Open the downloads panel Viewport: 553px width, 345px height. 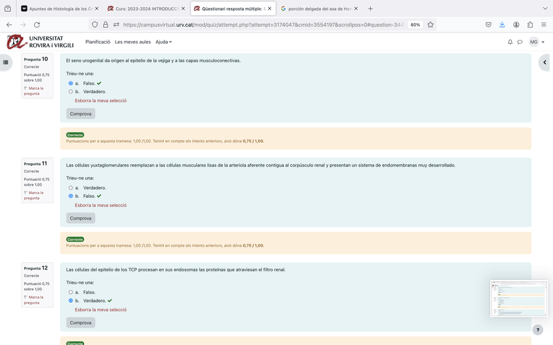click(502, 25)
